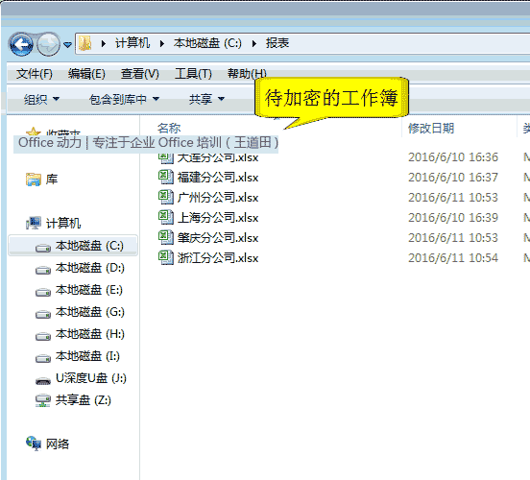This screenshot has width=530, height=480.
Task: Click the Excel icon of 浙江分公司.xlsx
Action: pyautogui.click(x=166, y=257)
